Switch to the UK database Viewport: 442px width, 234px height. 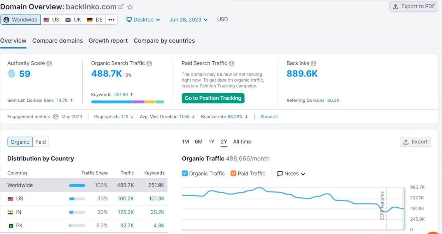coord(73,19)
